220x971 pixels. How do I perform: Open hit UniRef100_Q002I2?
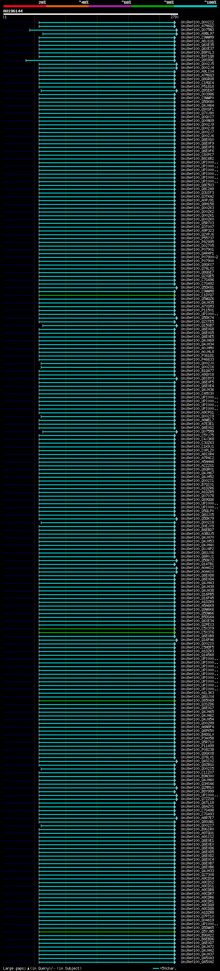pos(197,22)
